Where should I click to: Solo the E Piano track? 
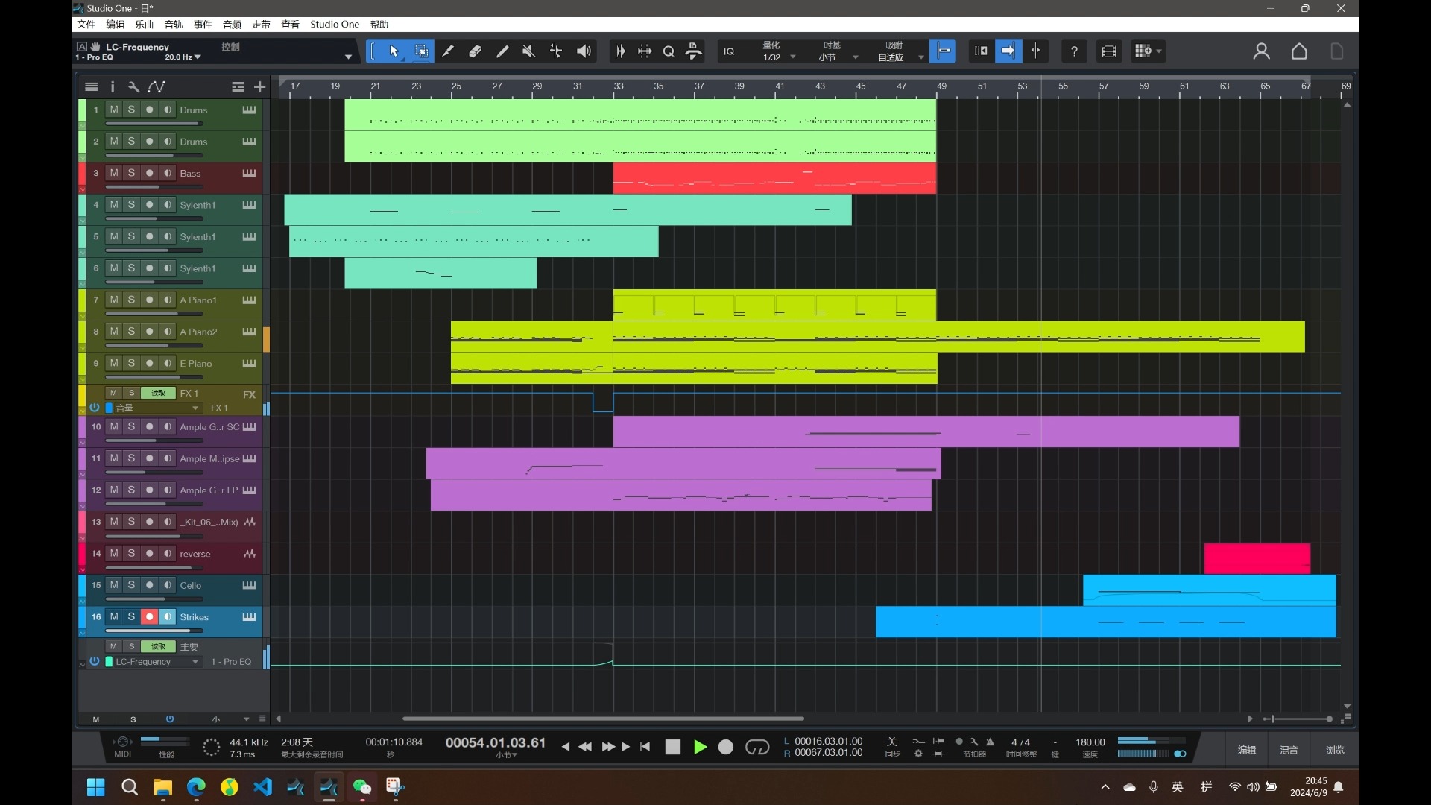pyautogui.click(x=132, y=363)
